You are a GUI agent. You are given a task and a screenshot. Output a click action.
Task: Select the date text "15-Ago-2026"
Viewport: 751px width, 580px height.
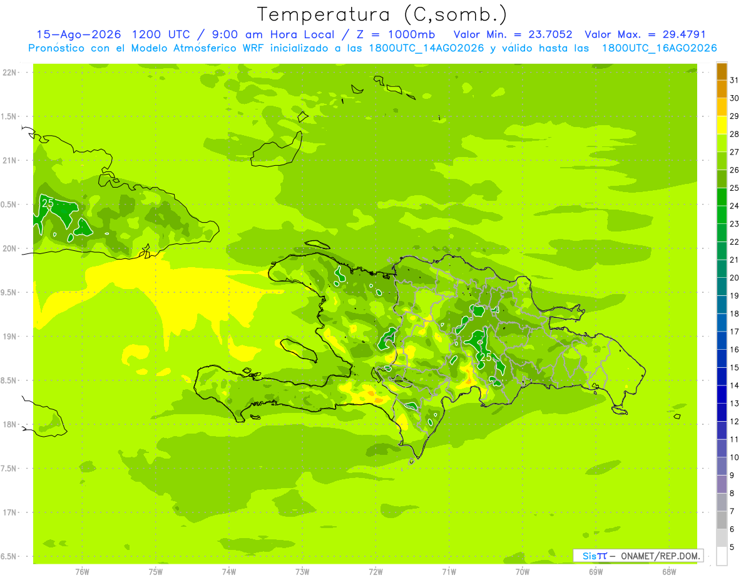coord(79,35)
